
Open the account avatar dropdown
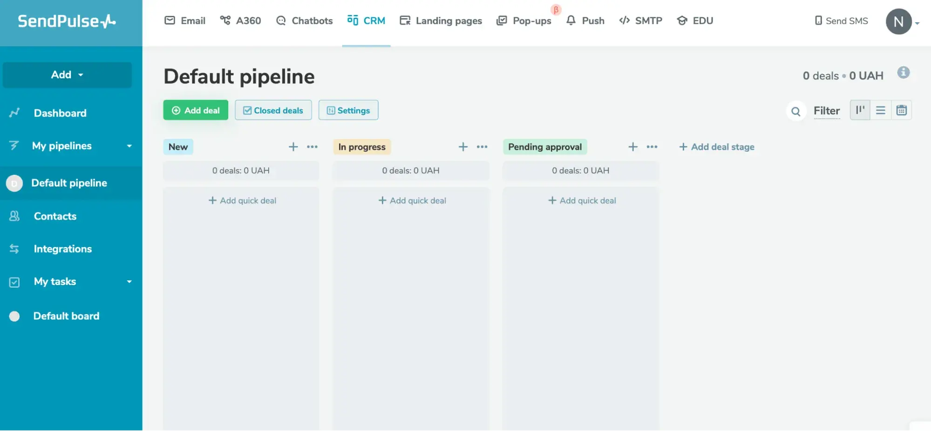click(x=899, y=21)
